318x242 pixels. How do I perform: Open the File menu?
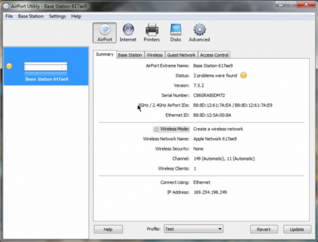9,16
